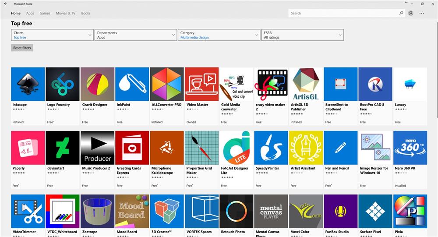Switch to the Apps tab

pyautogui.click(x=30, y=13)
